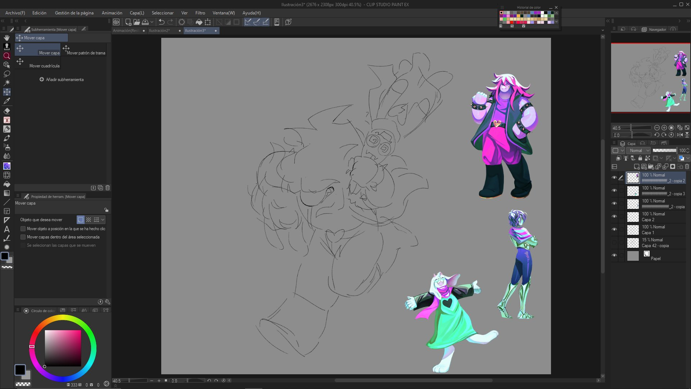Click the color wheel saturation square
The image size is (691, 389).
63,348
